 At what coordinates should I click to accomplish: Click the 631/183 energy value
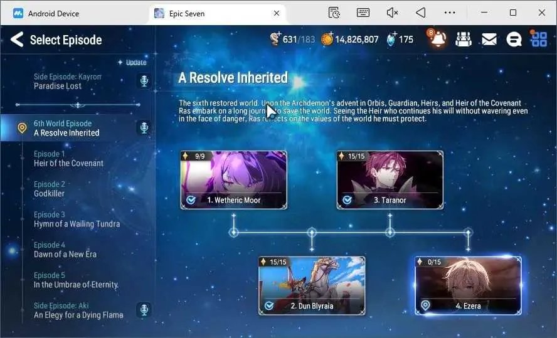tap(299, 40)
